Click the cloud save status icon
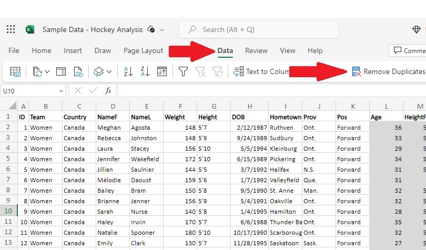426x250 pixels. [151, 29]
